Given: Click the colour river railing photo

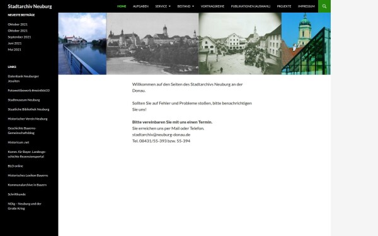Looking at the screenshot, I should 82,43.
